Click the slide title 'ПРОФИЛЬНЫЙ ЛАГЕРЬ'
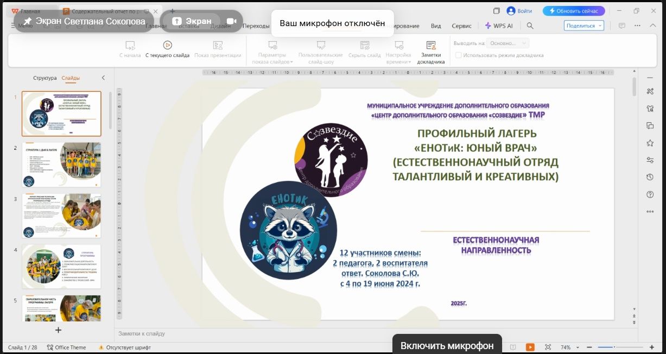The height and width of the screenshot is (354, 666). (x=477, y=134)
